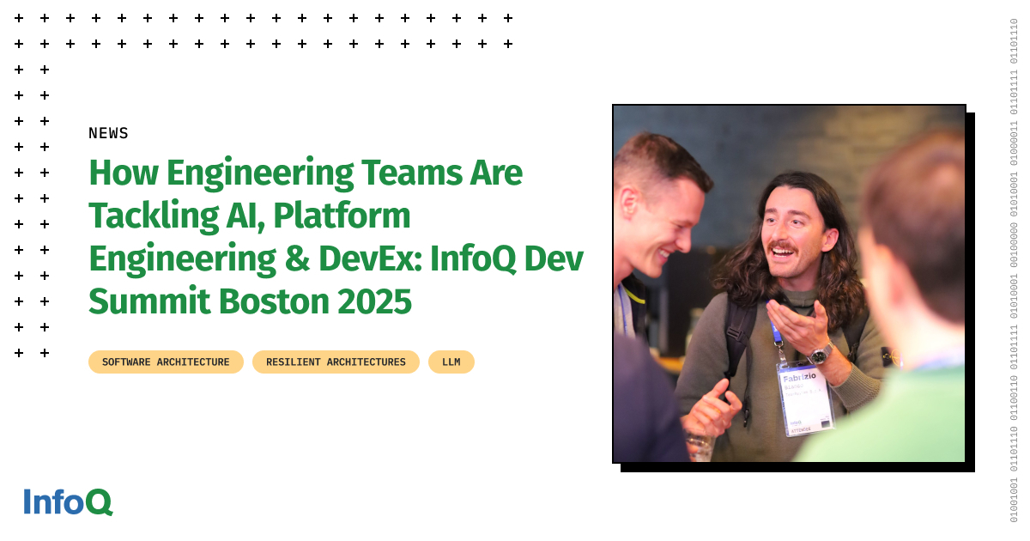Click "How Engineering Teams Are" headline line
Viewport: 1030px width, 541px height.
coord(306,173)
